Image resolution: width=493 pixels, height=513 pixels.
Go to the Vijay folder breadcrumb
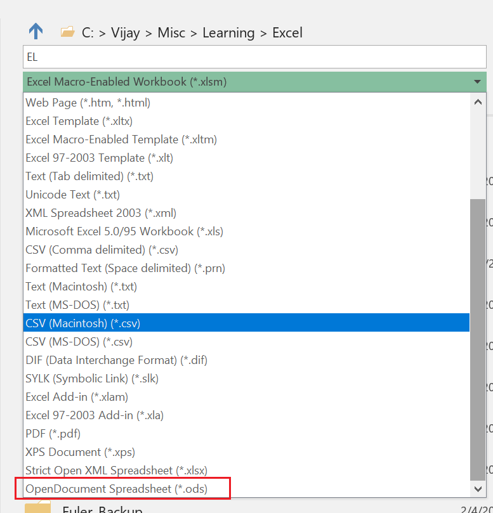[x=125, y=33]
